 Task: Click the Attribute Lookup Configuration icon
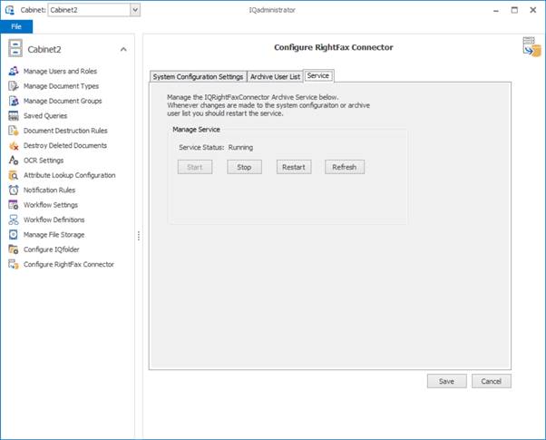14,175
